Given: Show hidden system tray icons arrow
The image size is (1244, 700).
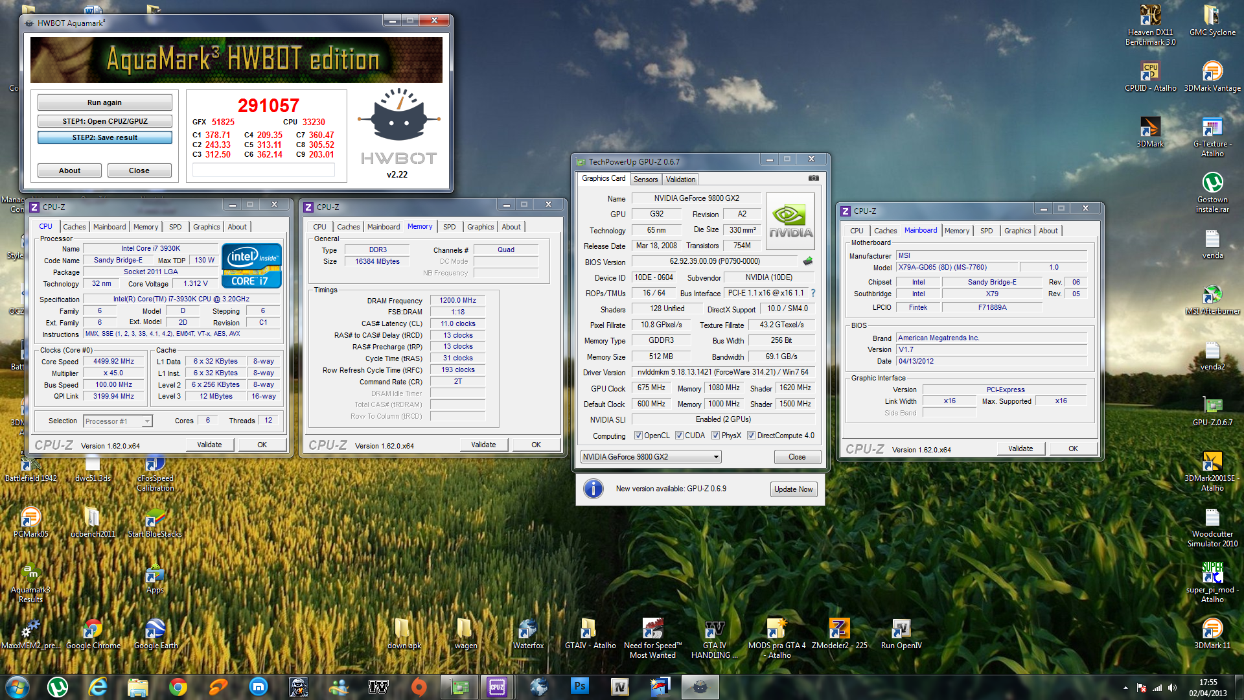Looking at the screenshot, I should 1125,688.
